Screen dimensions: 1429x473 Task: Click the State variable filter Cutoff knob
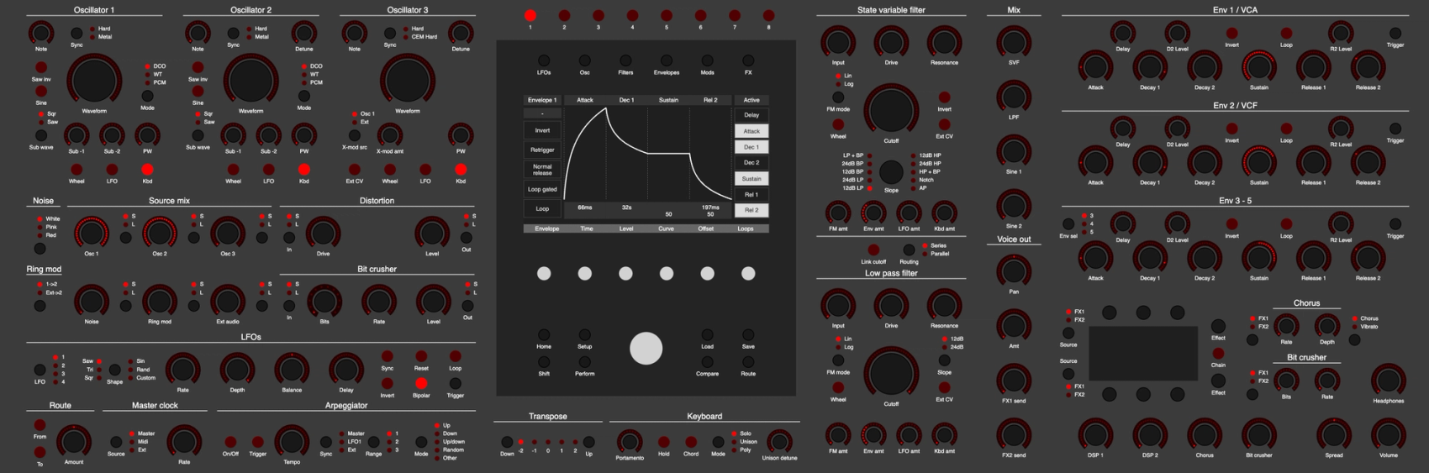click(891, 110)
